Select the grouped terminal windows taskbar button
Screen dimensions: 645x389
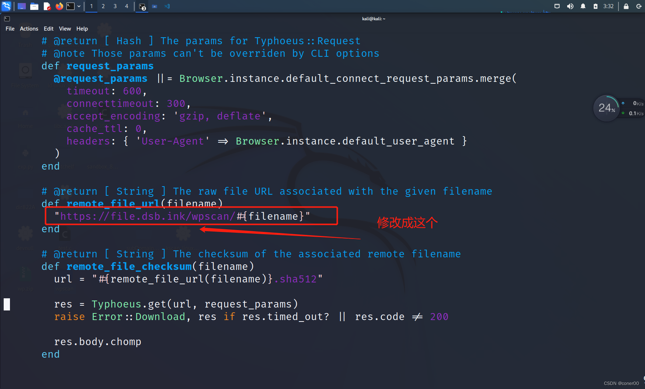[142, 6]
